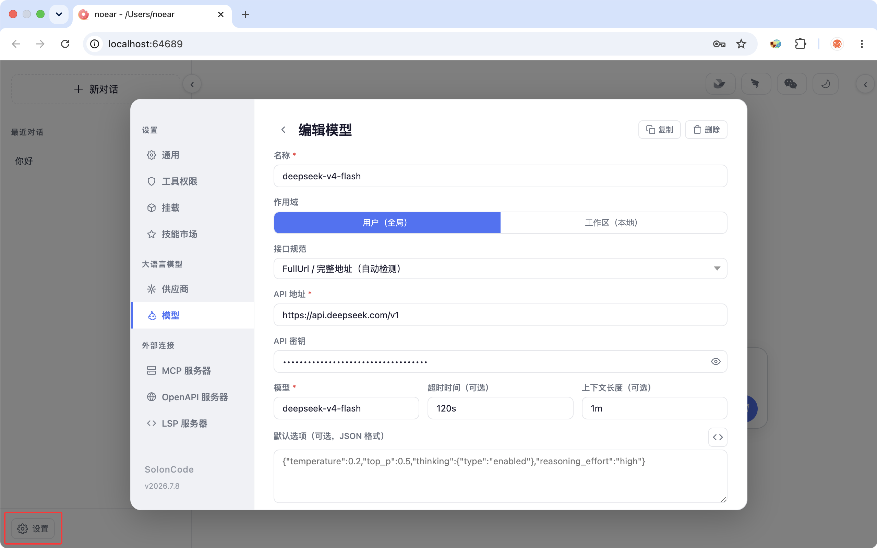Click the 设置 settings button at bottom left

[33, 529]
